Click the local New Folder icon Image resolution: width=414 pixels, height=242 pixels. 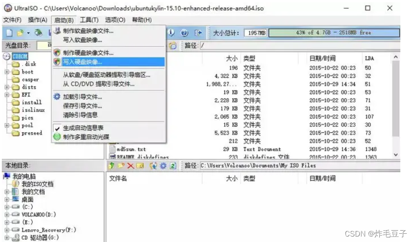pyautogui.click(x=121, y=166)
